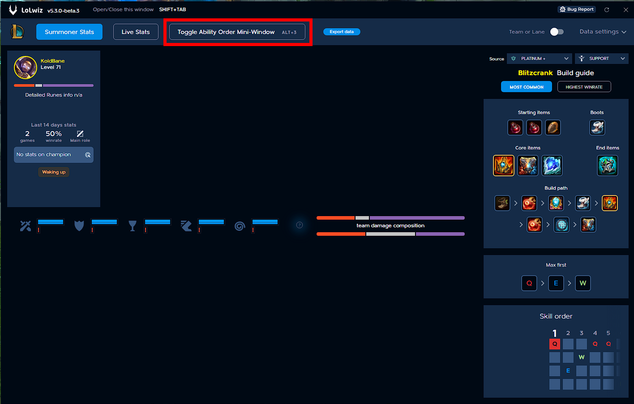Click the Export data button
The width and height of the screenshot is (634, 404).
pos(342,32)
